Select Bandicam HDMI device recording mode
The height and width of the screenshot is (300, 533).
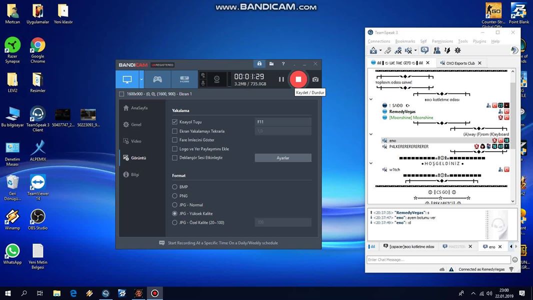click(x=184, y=79)
